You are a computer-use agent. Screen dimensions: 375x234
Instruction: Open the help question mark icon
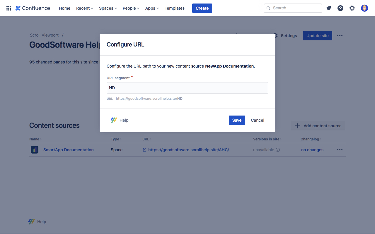[x=340, y=8]
